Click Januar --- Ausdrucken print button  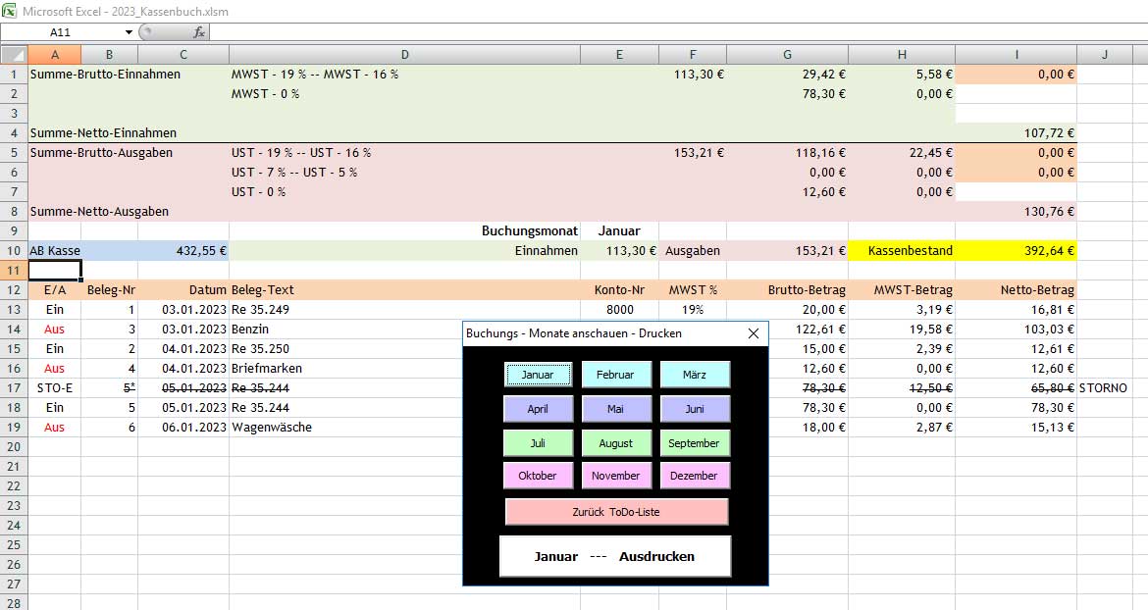click(x=615, y=556)
